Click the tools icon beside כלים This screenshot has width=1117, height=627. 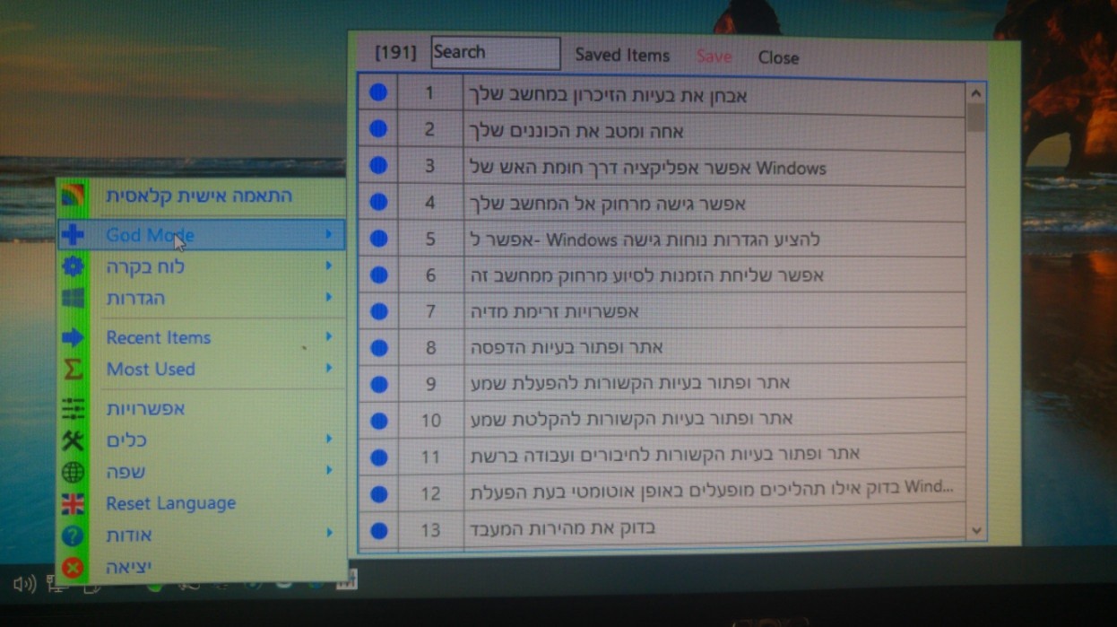click(73, 440)
